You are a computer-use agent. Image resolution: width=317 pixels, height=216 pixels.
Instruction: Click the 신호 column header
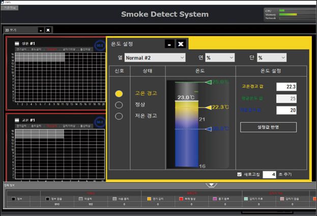point(119,71)
